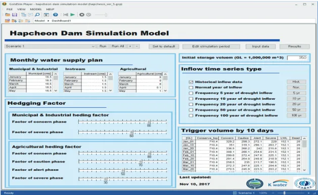Open the HELP menu

(x=50, y=9)
